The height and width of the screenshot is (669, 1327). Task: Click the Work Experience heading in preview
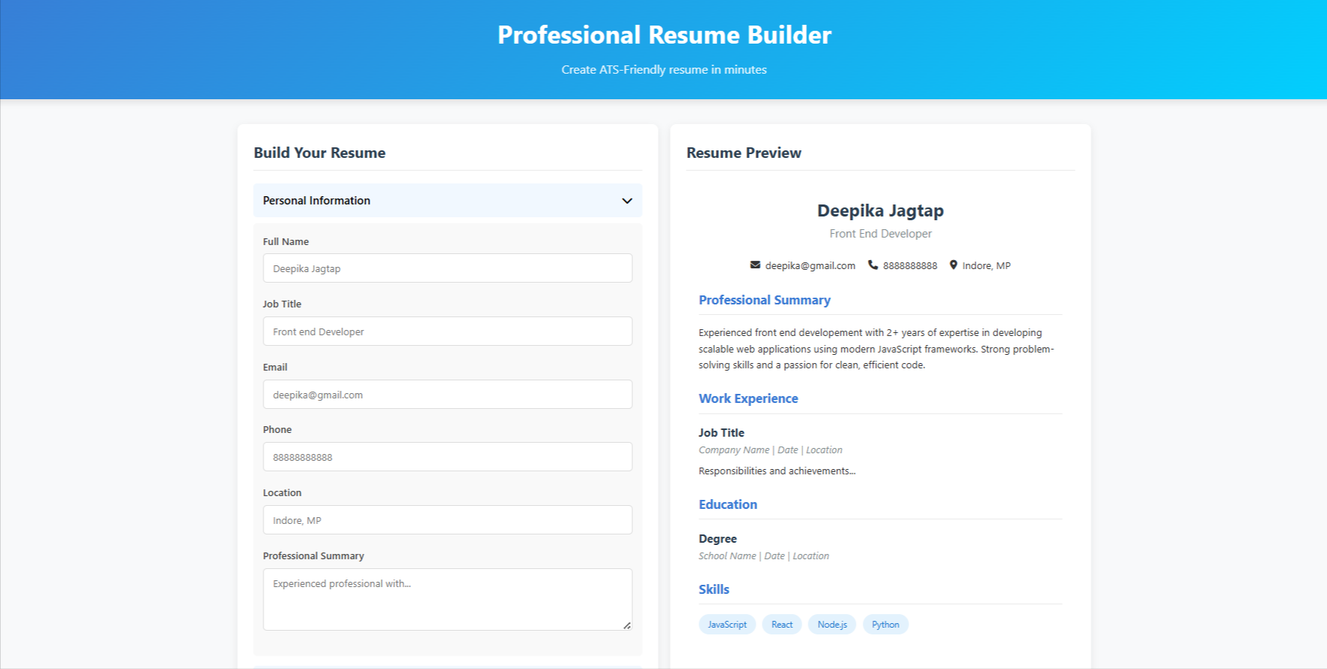point(748,398)
